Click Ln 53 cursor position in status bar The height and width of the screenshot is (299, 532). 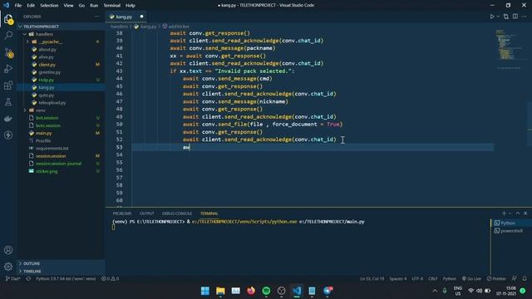pyautogui.click(x=372, y=279)
